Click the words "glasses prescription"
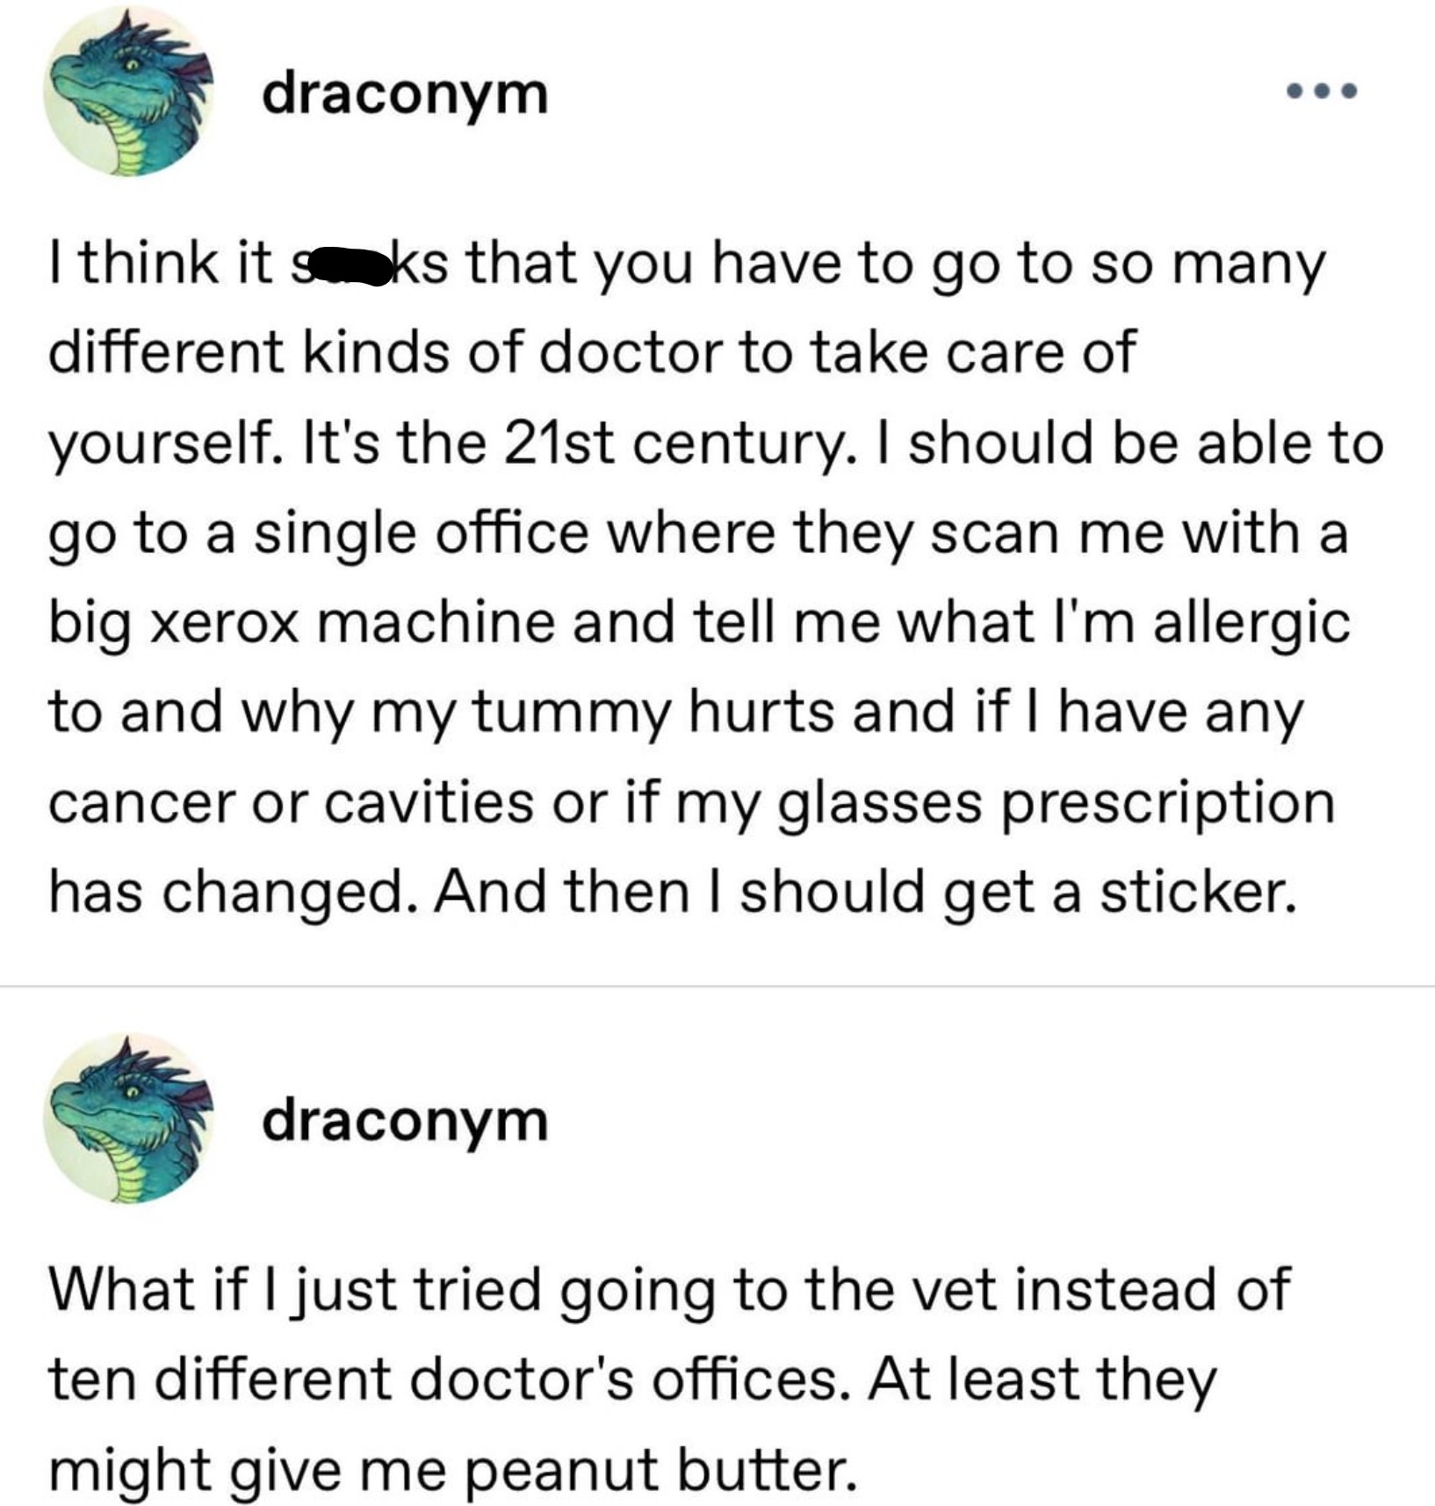This screenshot has height=1506, width=1435. (x=1057, y=801)
